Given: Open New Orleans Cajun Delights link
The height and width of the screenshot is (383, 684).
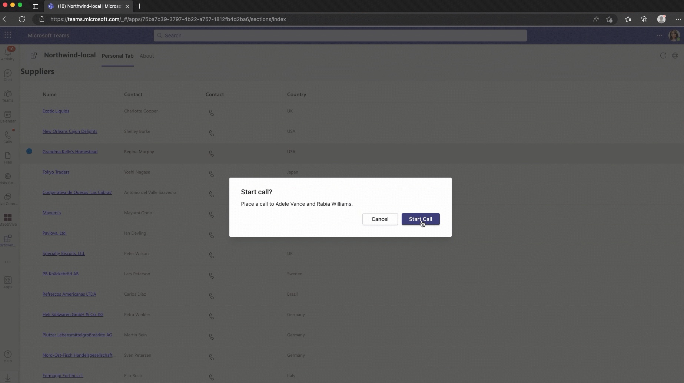Looking at the screenshot, I should pos(70,131).
